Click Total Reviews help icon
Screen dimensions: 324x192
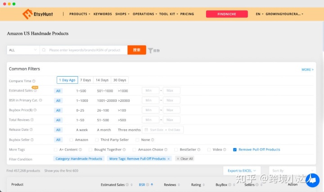tap(32, 120)
